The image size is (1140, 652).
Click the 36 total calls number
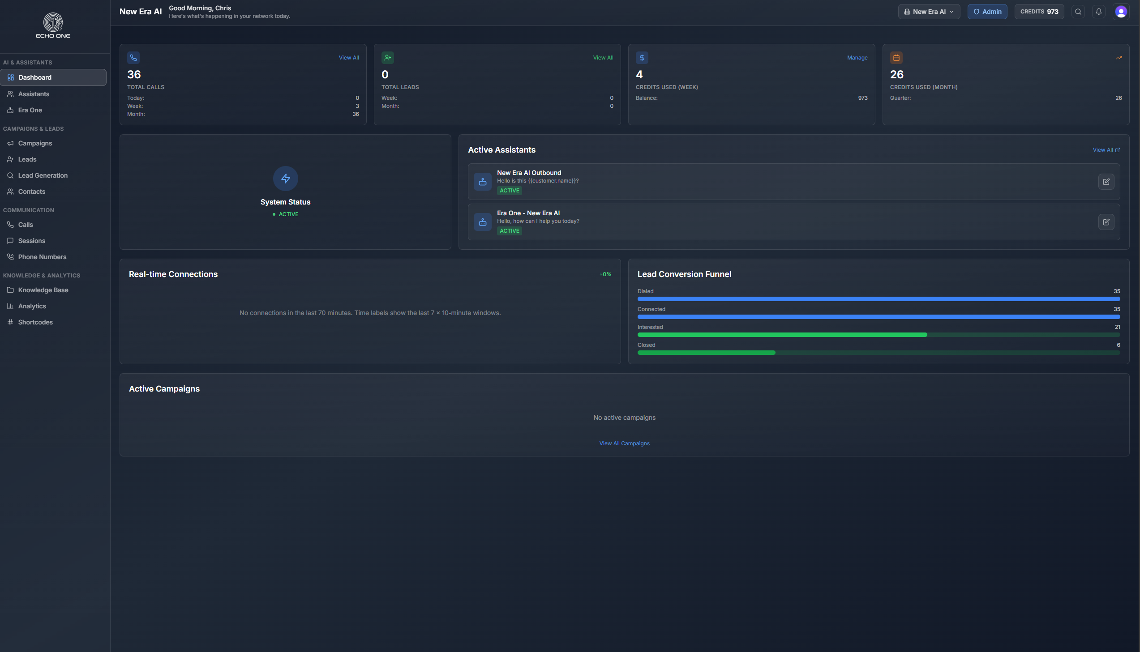(134, 74)
